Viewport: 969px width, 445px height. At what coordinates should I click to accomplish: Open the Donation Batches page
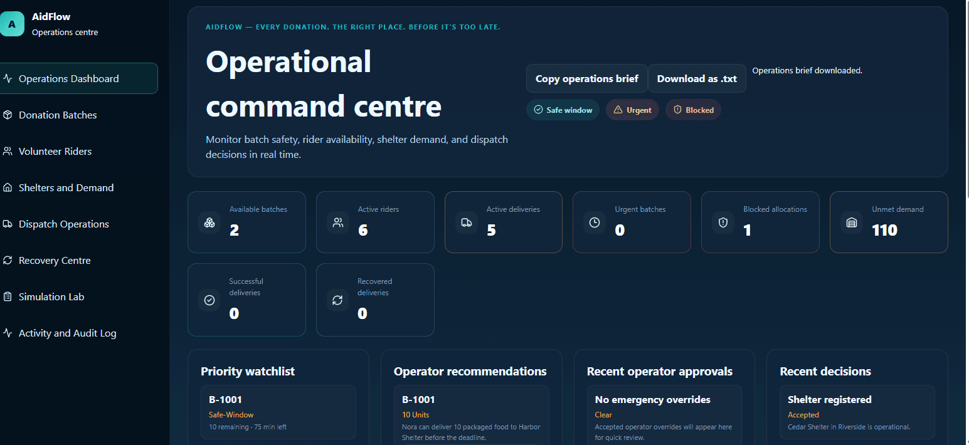(x=78, y=115)
